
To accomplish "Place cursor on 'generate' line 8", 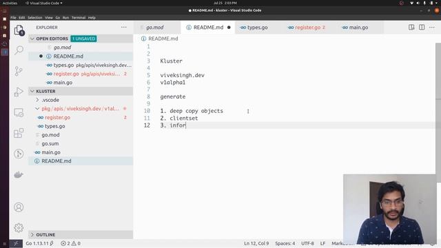I will click(x=173, y=96).
